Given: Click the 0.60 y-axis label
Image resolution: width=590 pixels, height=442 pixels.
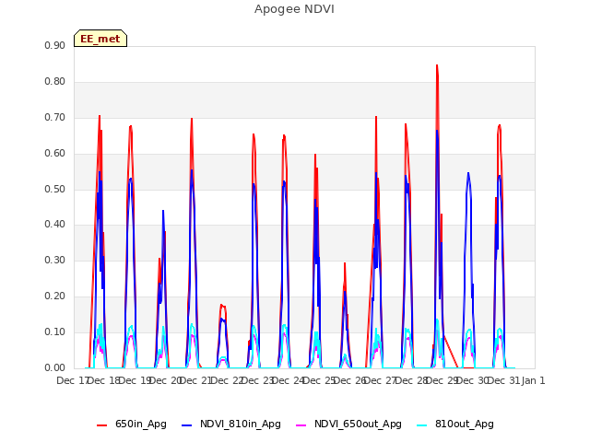Looking at the screenshot, I should pos(55,153).
